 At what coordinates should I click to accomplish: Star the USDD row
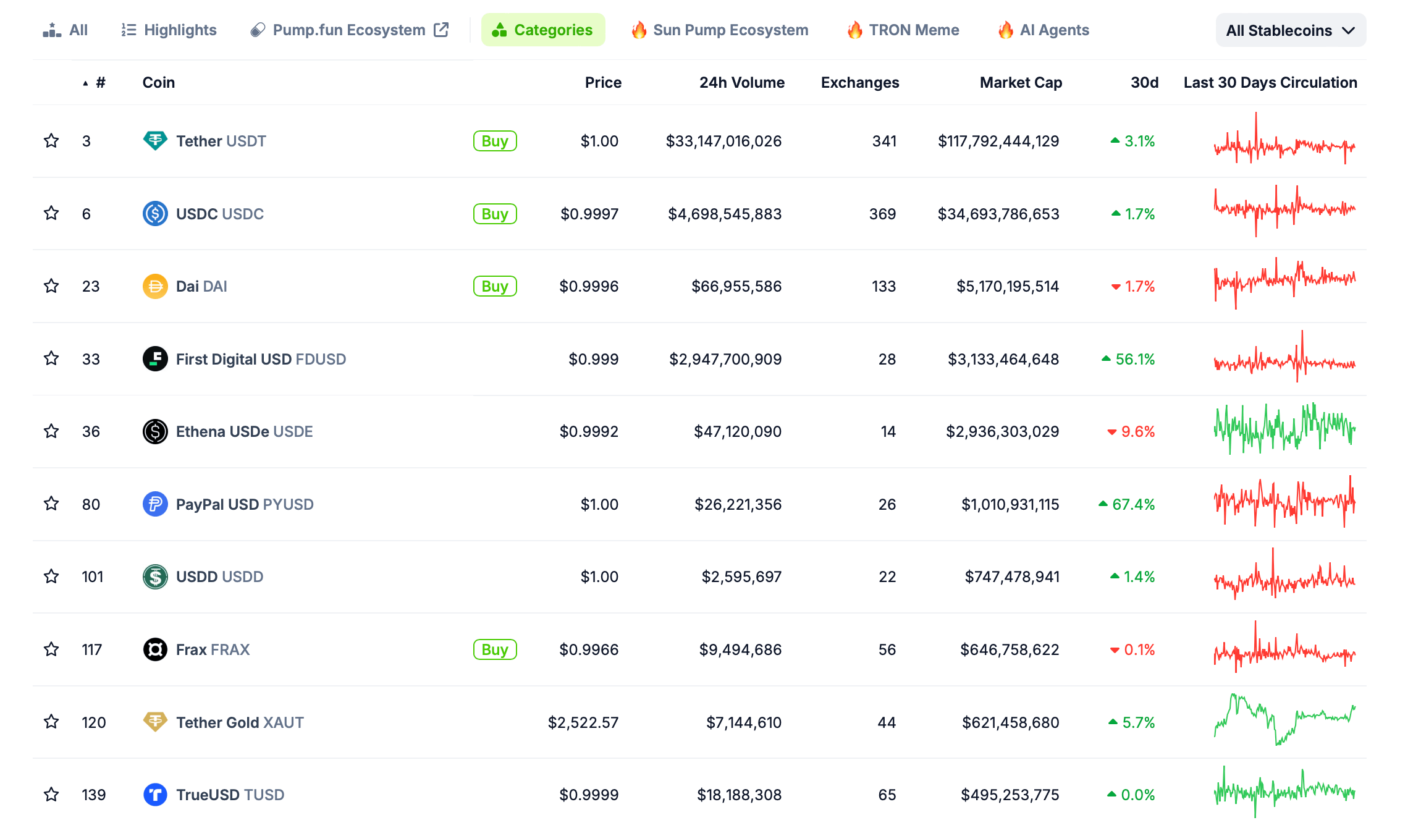pos(51,577)
